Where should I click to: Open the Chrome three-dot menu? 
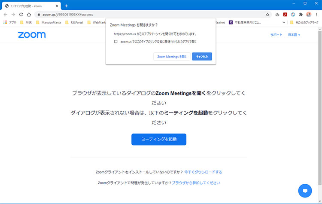click(317, 15)
